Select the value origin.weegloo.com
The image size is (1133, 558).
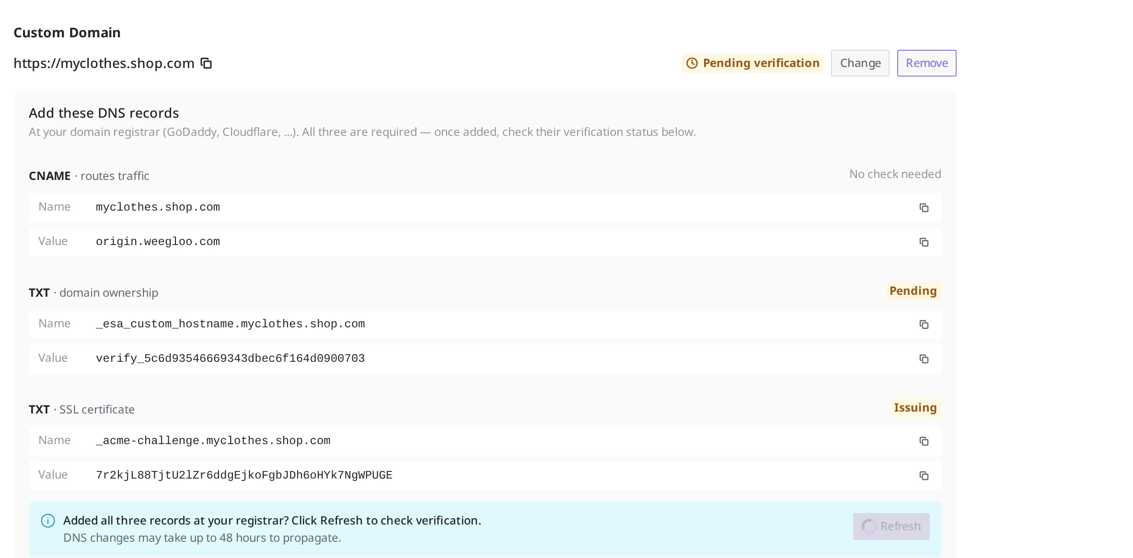[x=158, y=242]
